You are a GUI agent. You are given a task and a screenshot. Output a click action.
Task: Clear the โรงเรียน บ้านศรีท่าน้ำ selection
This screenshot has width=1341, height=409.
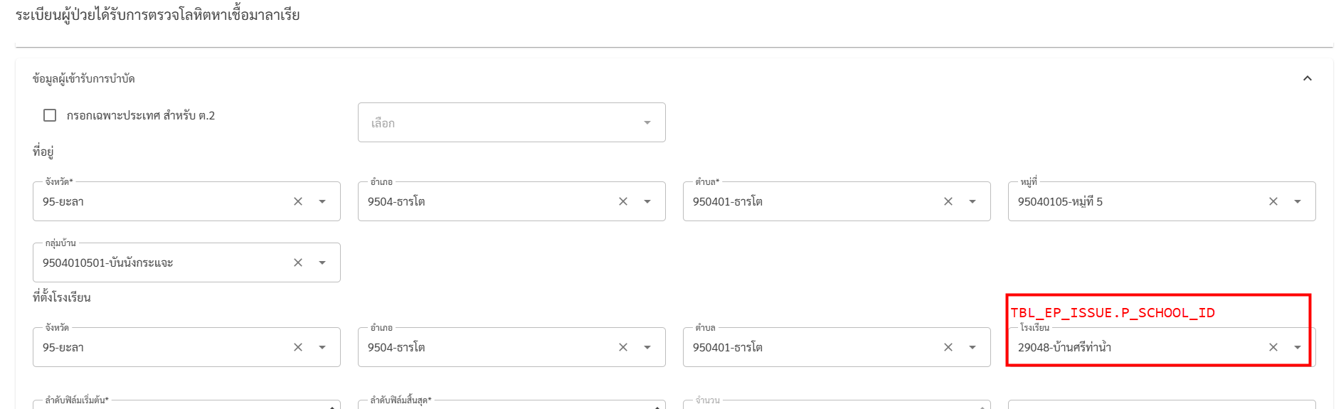pos(1273,347)
